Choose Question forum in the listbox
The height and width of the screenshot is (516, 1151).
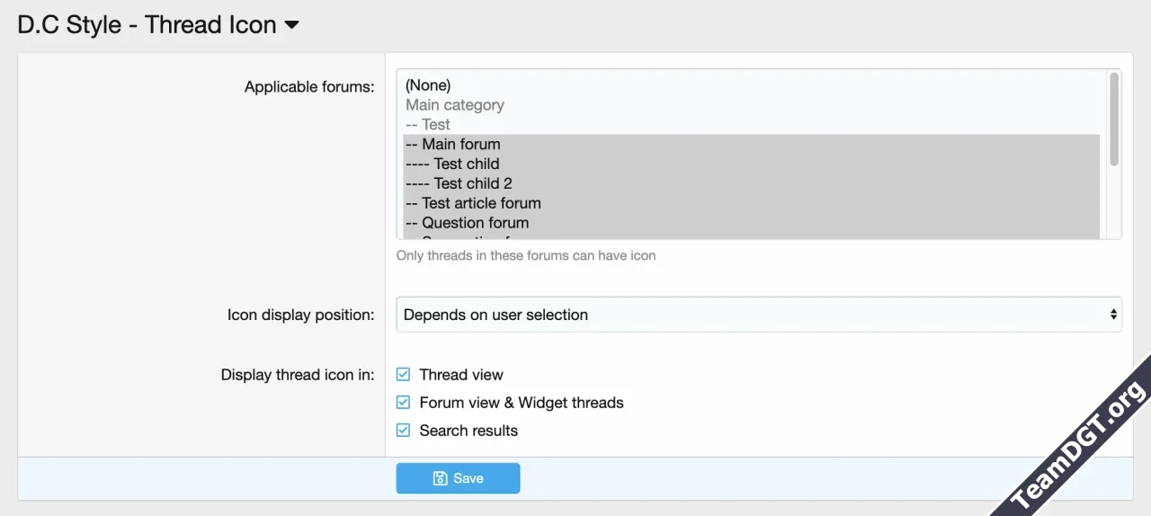[467, 223]
